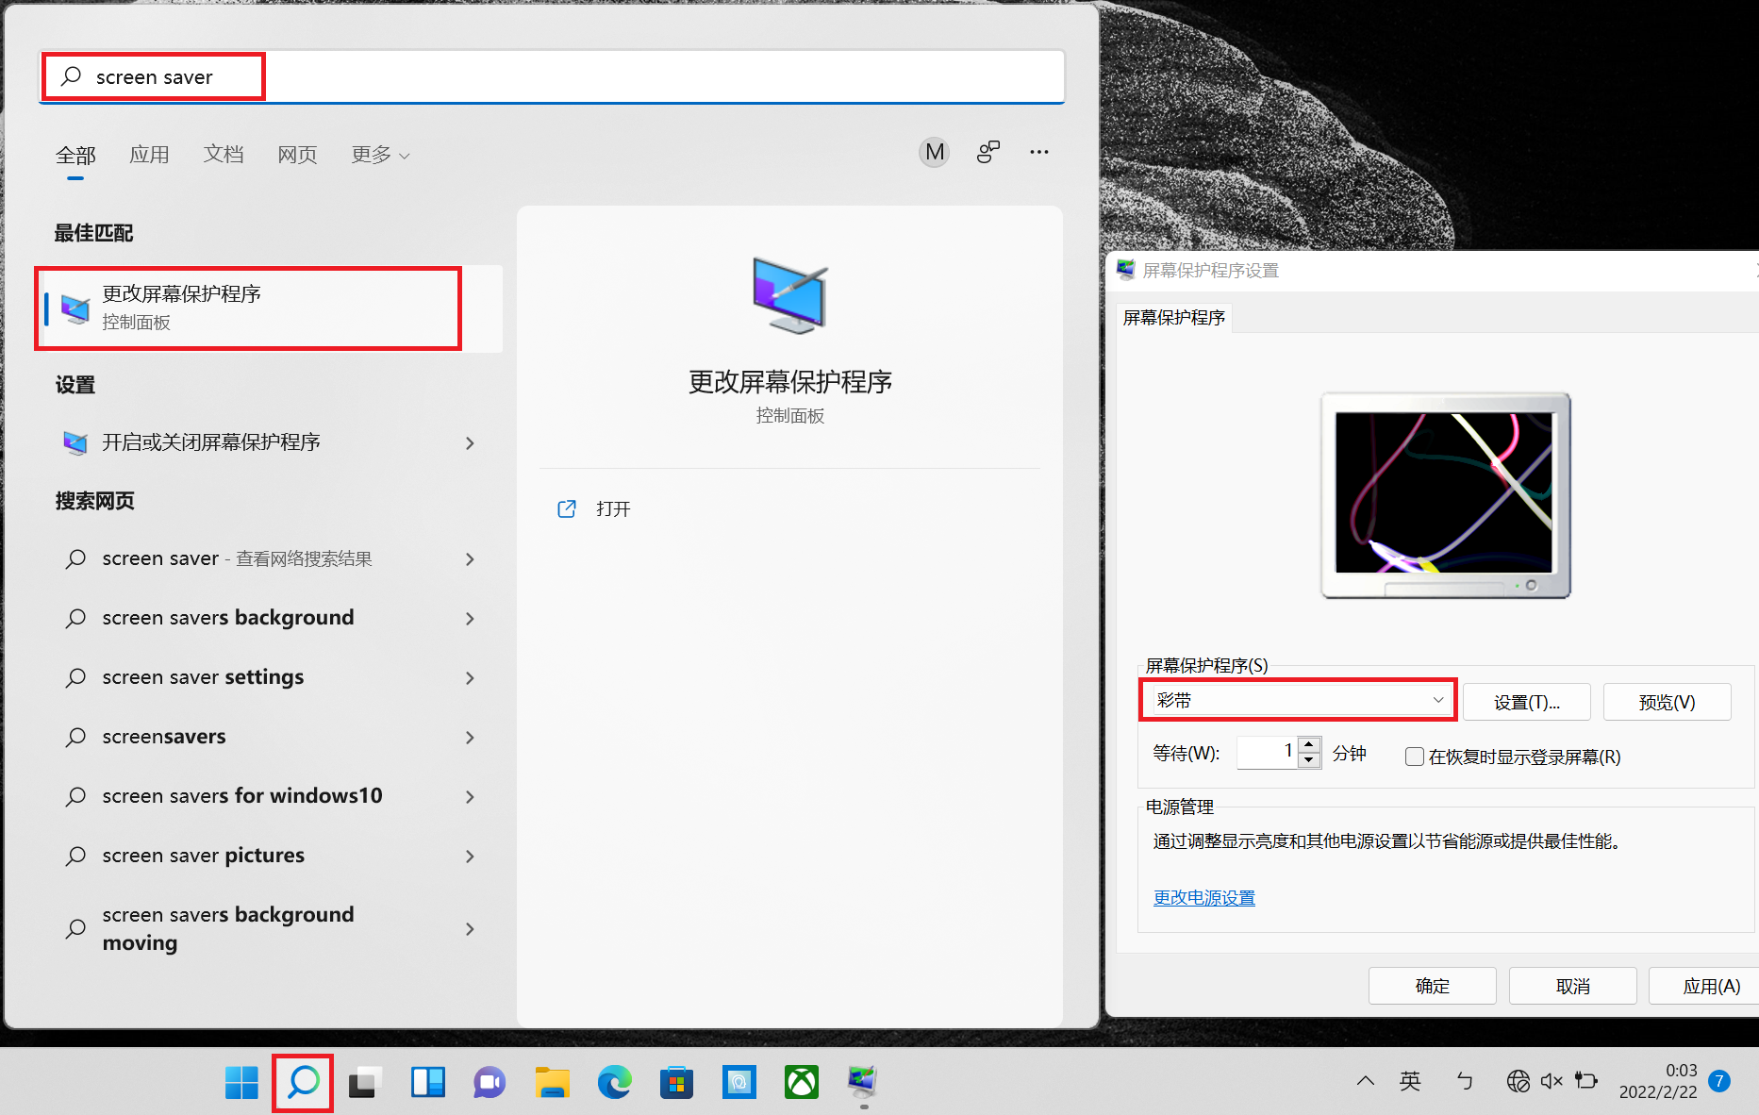Viewport: 1759px width, 1115px height.
Task: Open the Xbox app from the taskbar
Action: (801, 1082)
